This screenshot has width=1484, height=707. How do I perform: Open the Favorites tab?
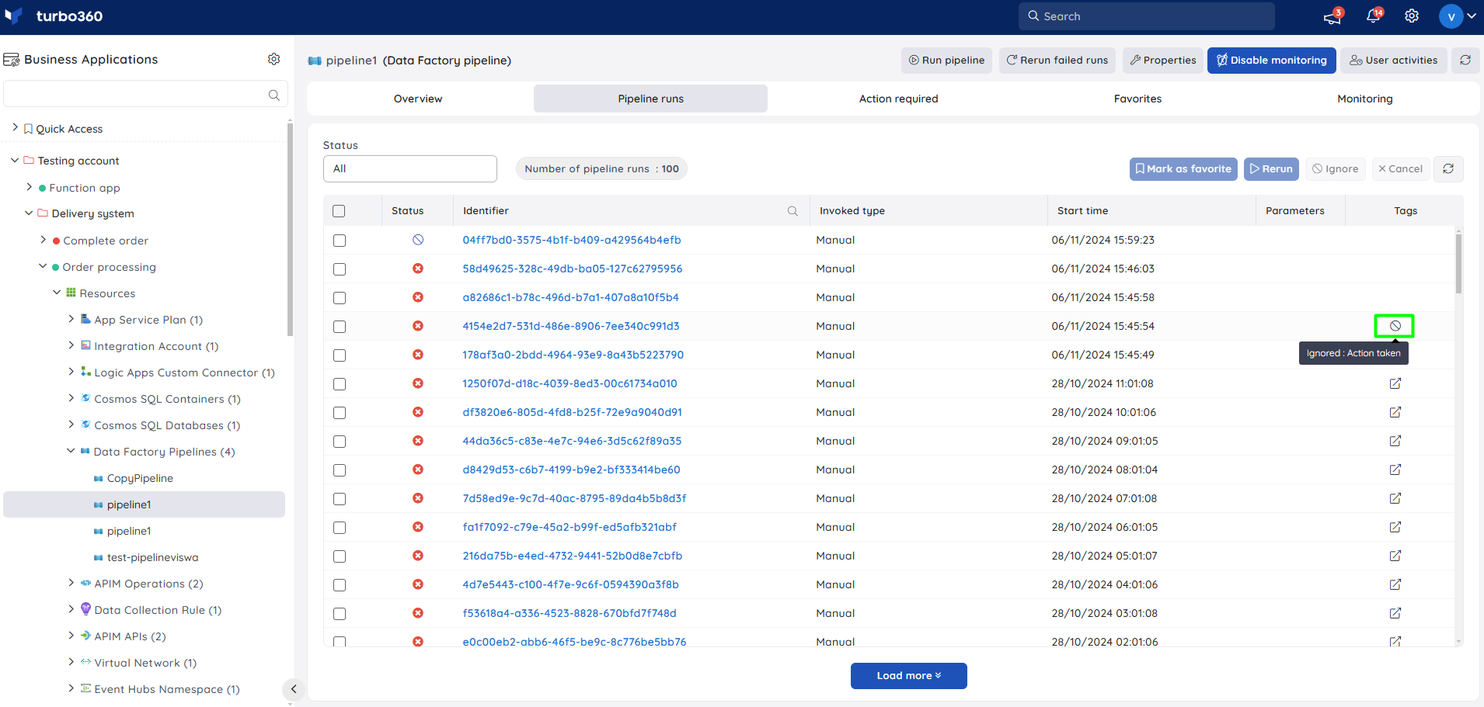1137,99
